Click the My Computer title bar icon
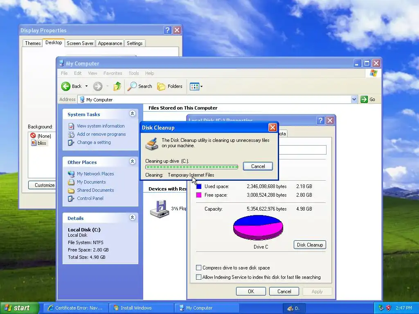This screenshot has width=419, height=314. [61, 63]
